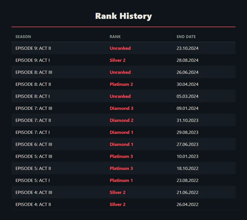
Task: Click Silver 2 rank in Episode 4: Act III row
Action: point(117,193)
